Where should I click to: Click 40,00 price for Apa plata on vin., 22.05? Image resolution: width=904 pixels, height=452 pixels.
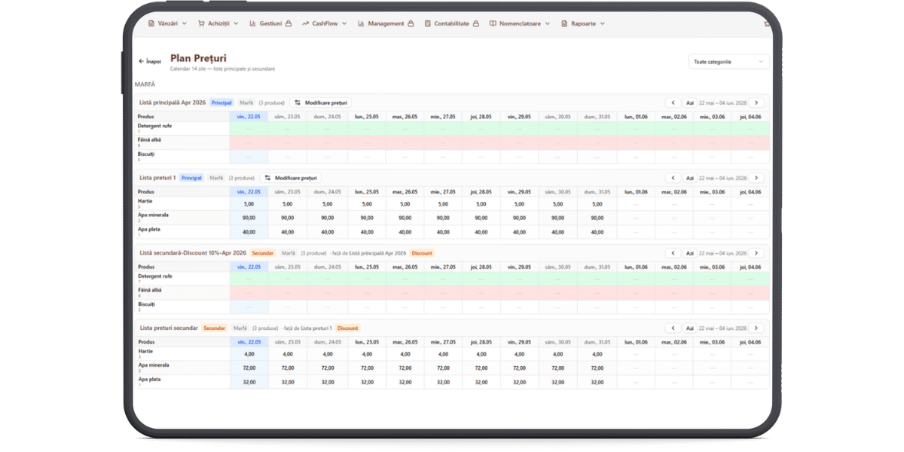click(x=249, y=232)
